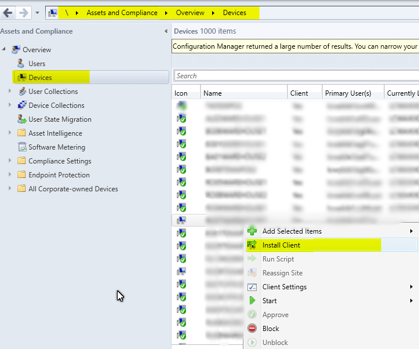This screenshot has height=349, width=419.
Task: Click Assets and Compliance in breadcrumb
Action: tap(122, 13)
